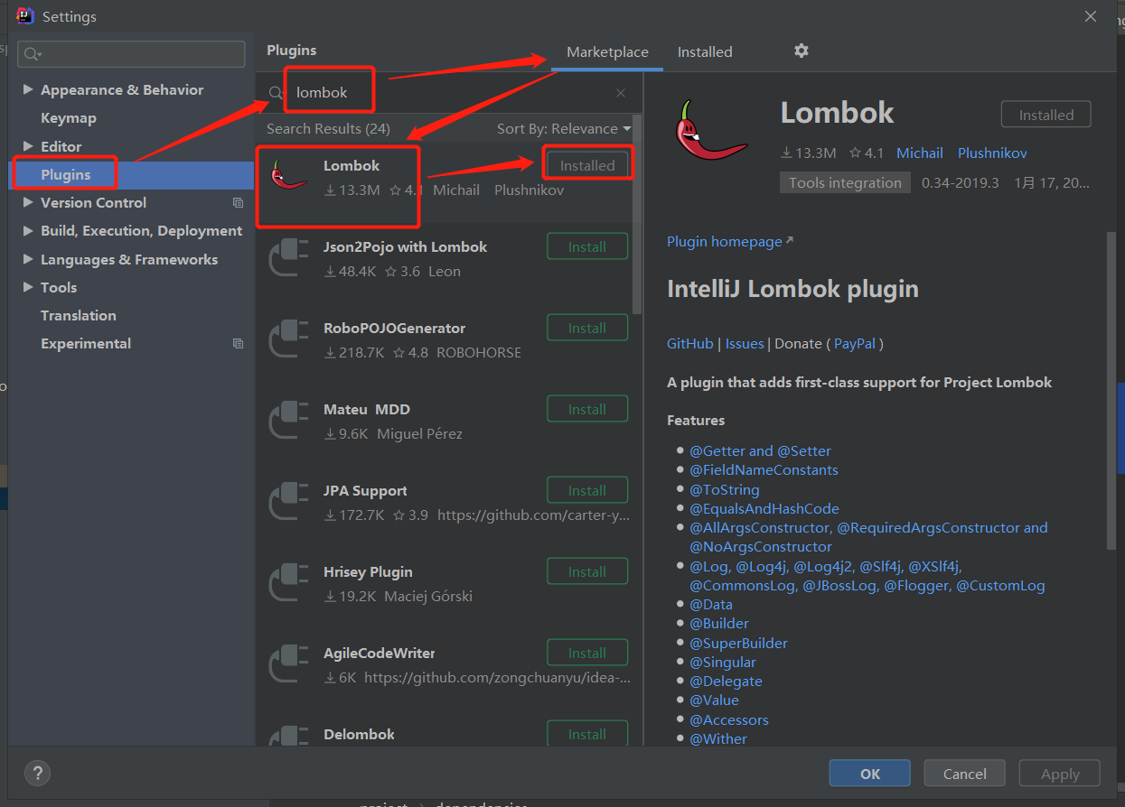Click the @Getter and @Setter link
This screenshot has height=807, width=1125.
760,451
